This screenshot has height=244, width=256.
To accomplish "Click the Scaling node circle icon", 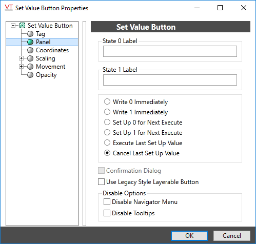I will [30, 58].
